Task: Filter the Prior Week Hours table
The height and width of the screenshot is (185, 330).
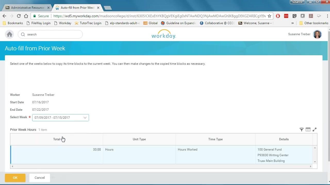Action: pyautogui.click(x=301, y=129)
